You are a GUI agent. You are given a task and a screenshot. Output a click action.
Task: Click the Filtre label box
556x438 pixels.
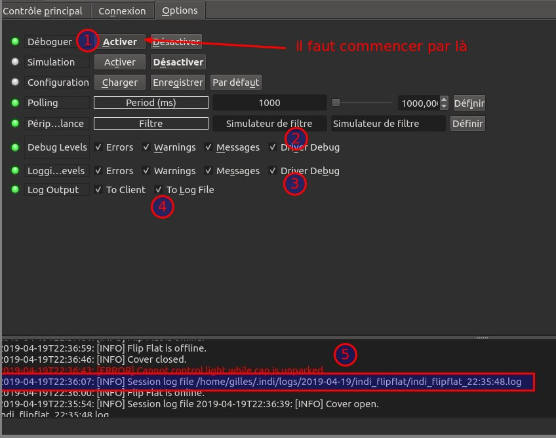click(151, 124)
